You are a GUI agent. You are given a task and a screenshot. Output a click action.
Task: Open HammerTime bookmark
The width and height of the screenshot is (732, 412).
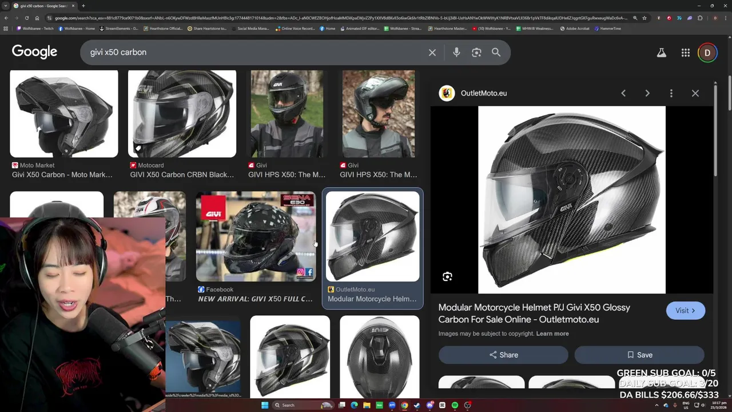coord(608,29)
